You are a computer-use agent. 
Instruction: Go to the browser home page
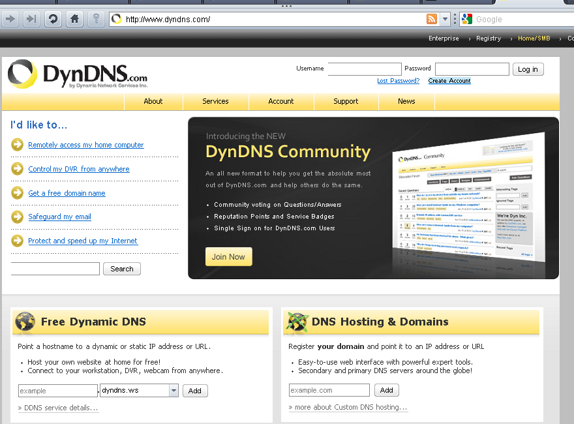pyautogui.click(x=74, y=19)
